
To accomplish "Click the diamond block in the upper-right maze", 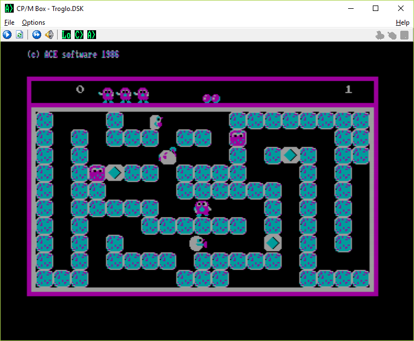I will [290, 155].
